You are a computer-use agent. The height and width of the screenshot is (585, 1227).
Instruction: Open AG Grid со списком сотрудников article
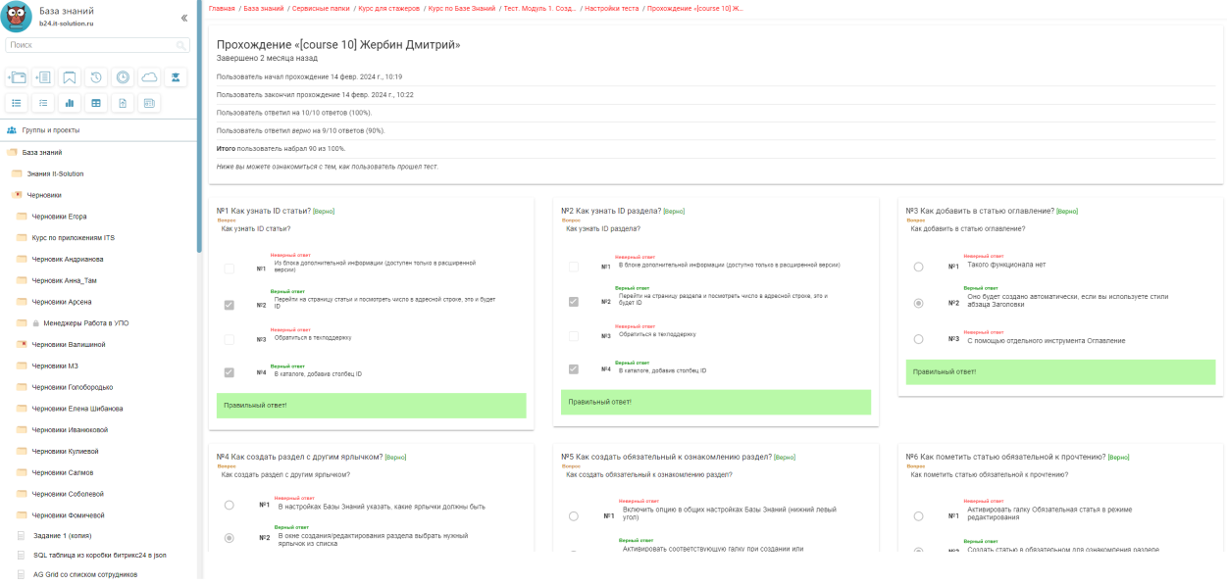click(x=85, y=574)
